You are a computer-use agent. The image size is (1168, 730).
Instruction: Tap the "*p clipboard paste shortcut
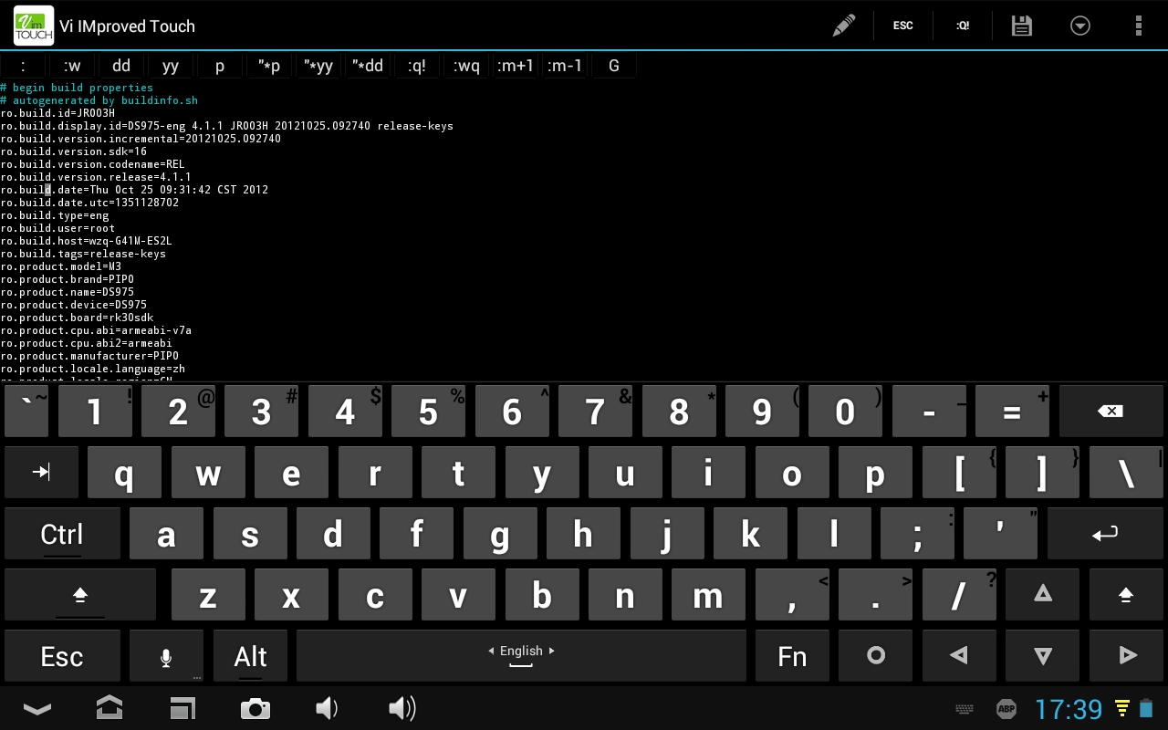coord(269,66)
